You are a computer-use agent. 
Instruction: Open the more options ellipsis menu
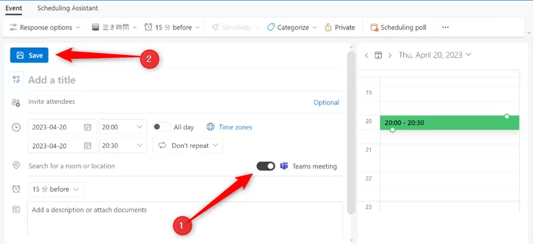coord(445,28)
